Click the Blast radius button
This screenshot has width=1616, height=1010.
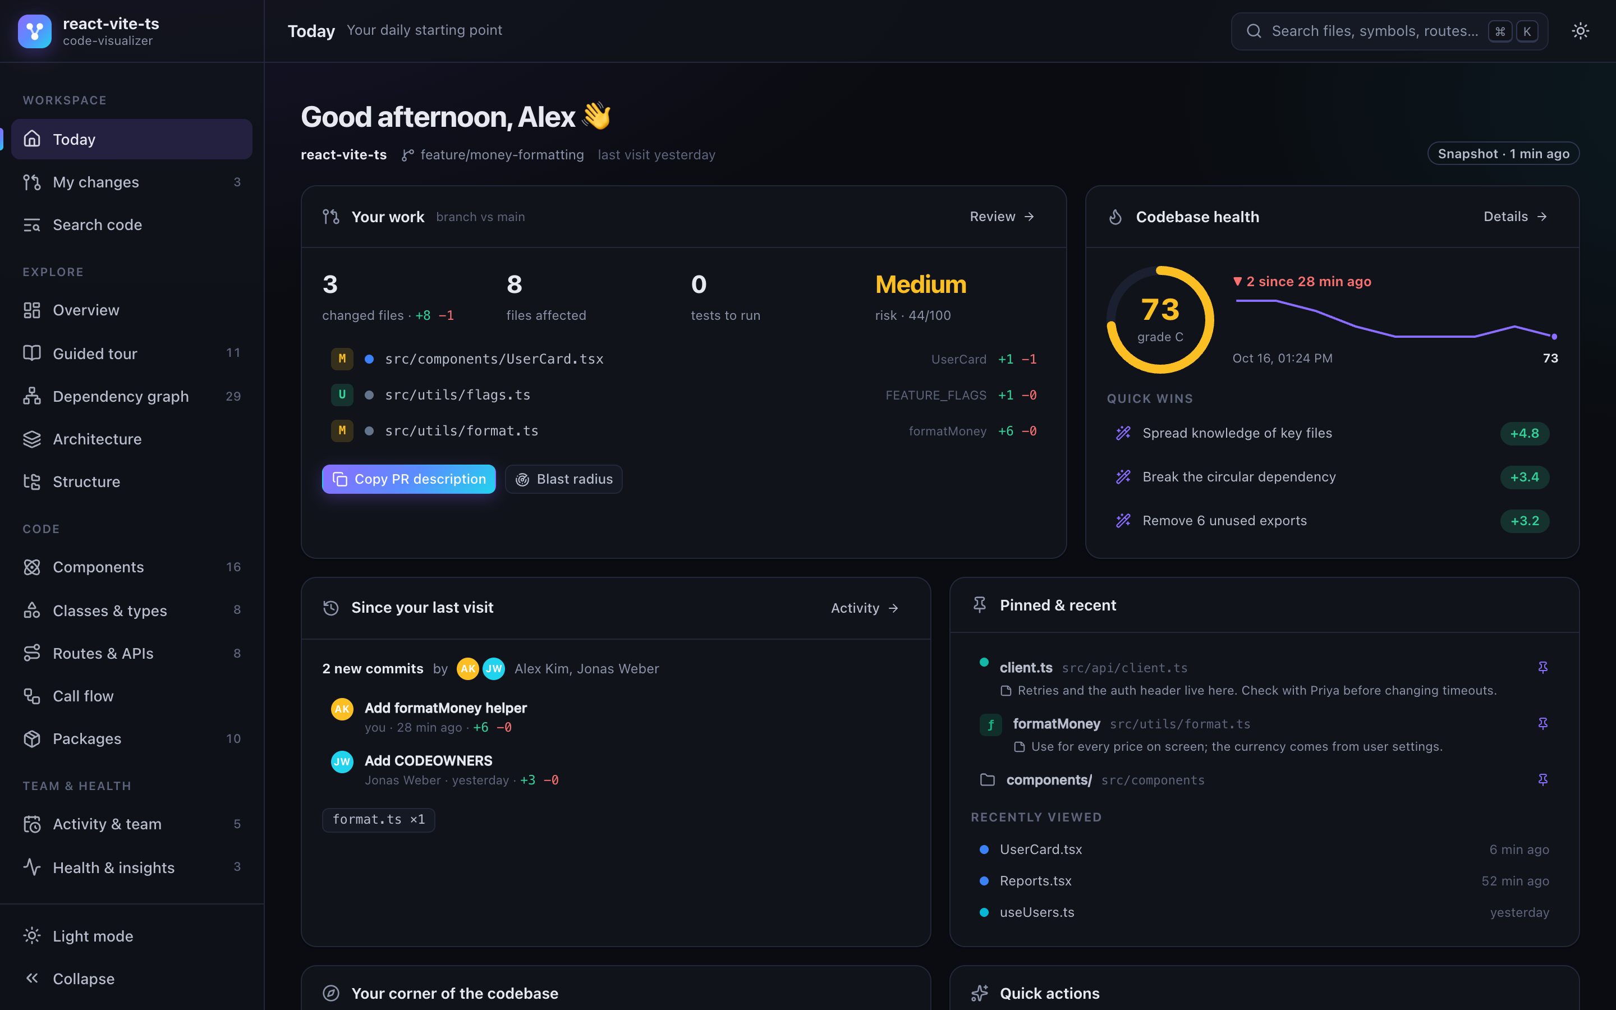563,479
